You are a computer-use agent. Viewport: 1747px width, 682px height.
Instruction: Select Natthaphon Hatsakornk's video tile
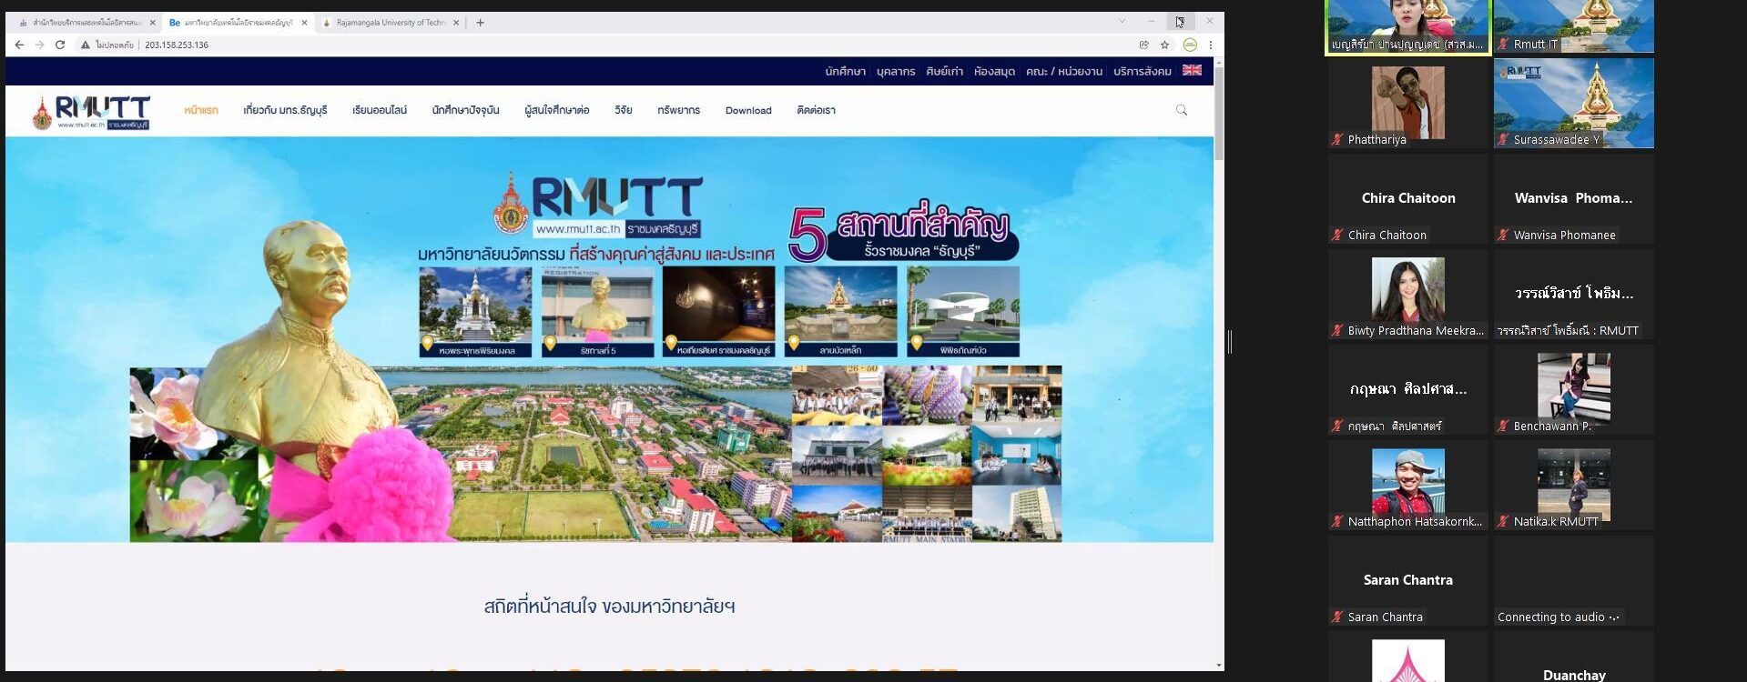click(1408, 485)
